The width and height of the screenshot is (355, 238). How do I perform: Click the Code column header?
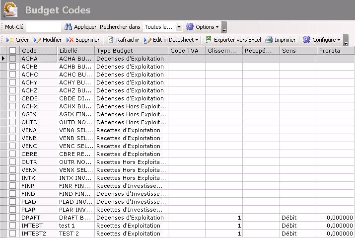[x=38, y=51]
